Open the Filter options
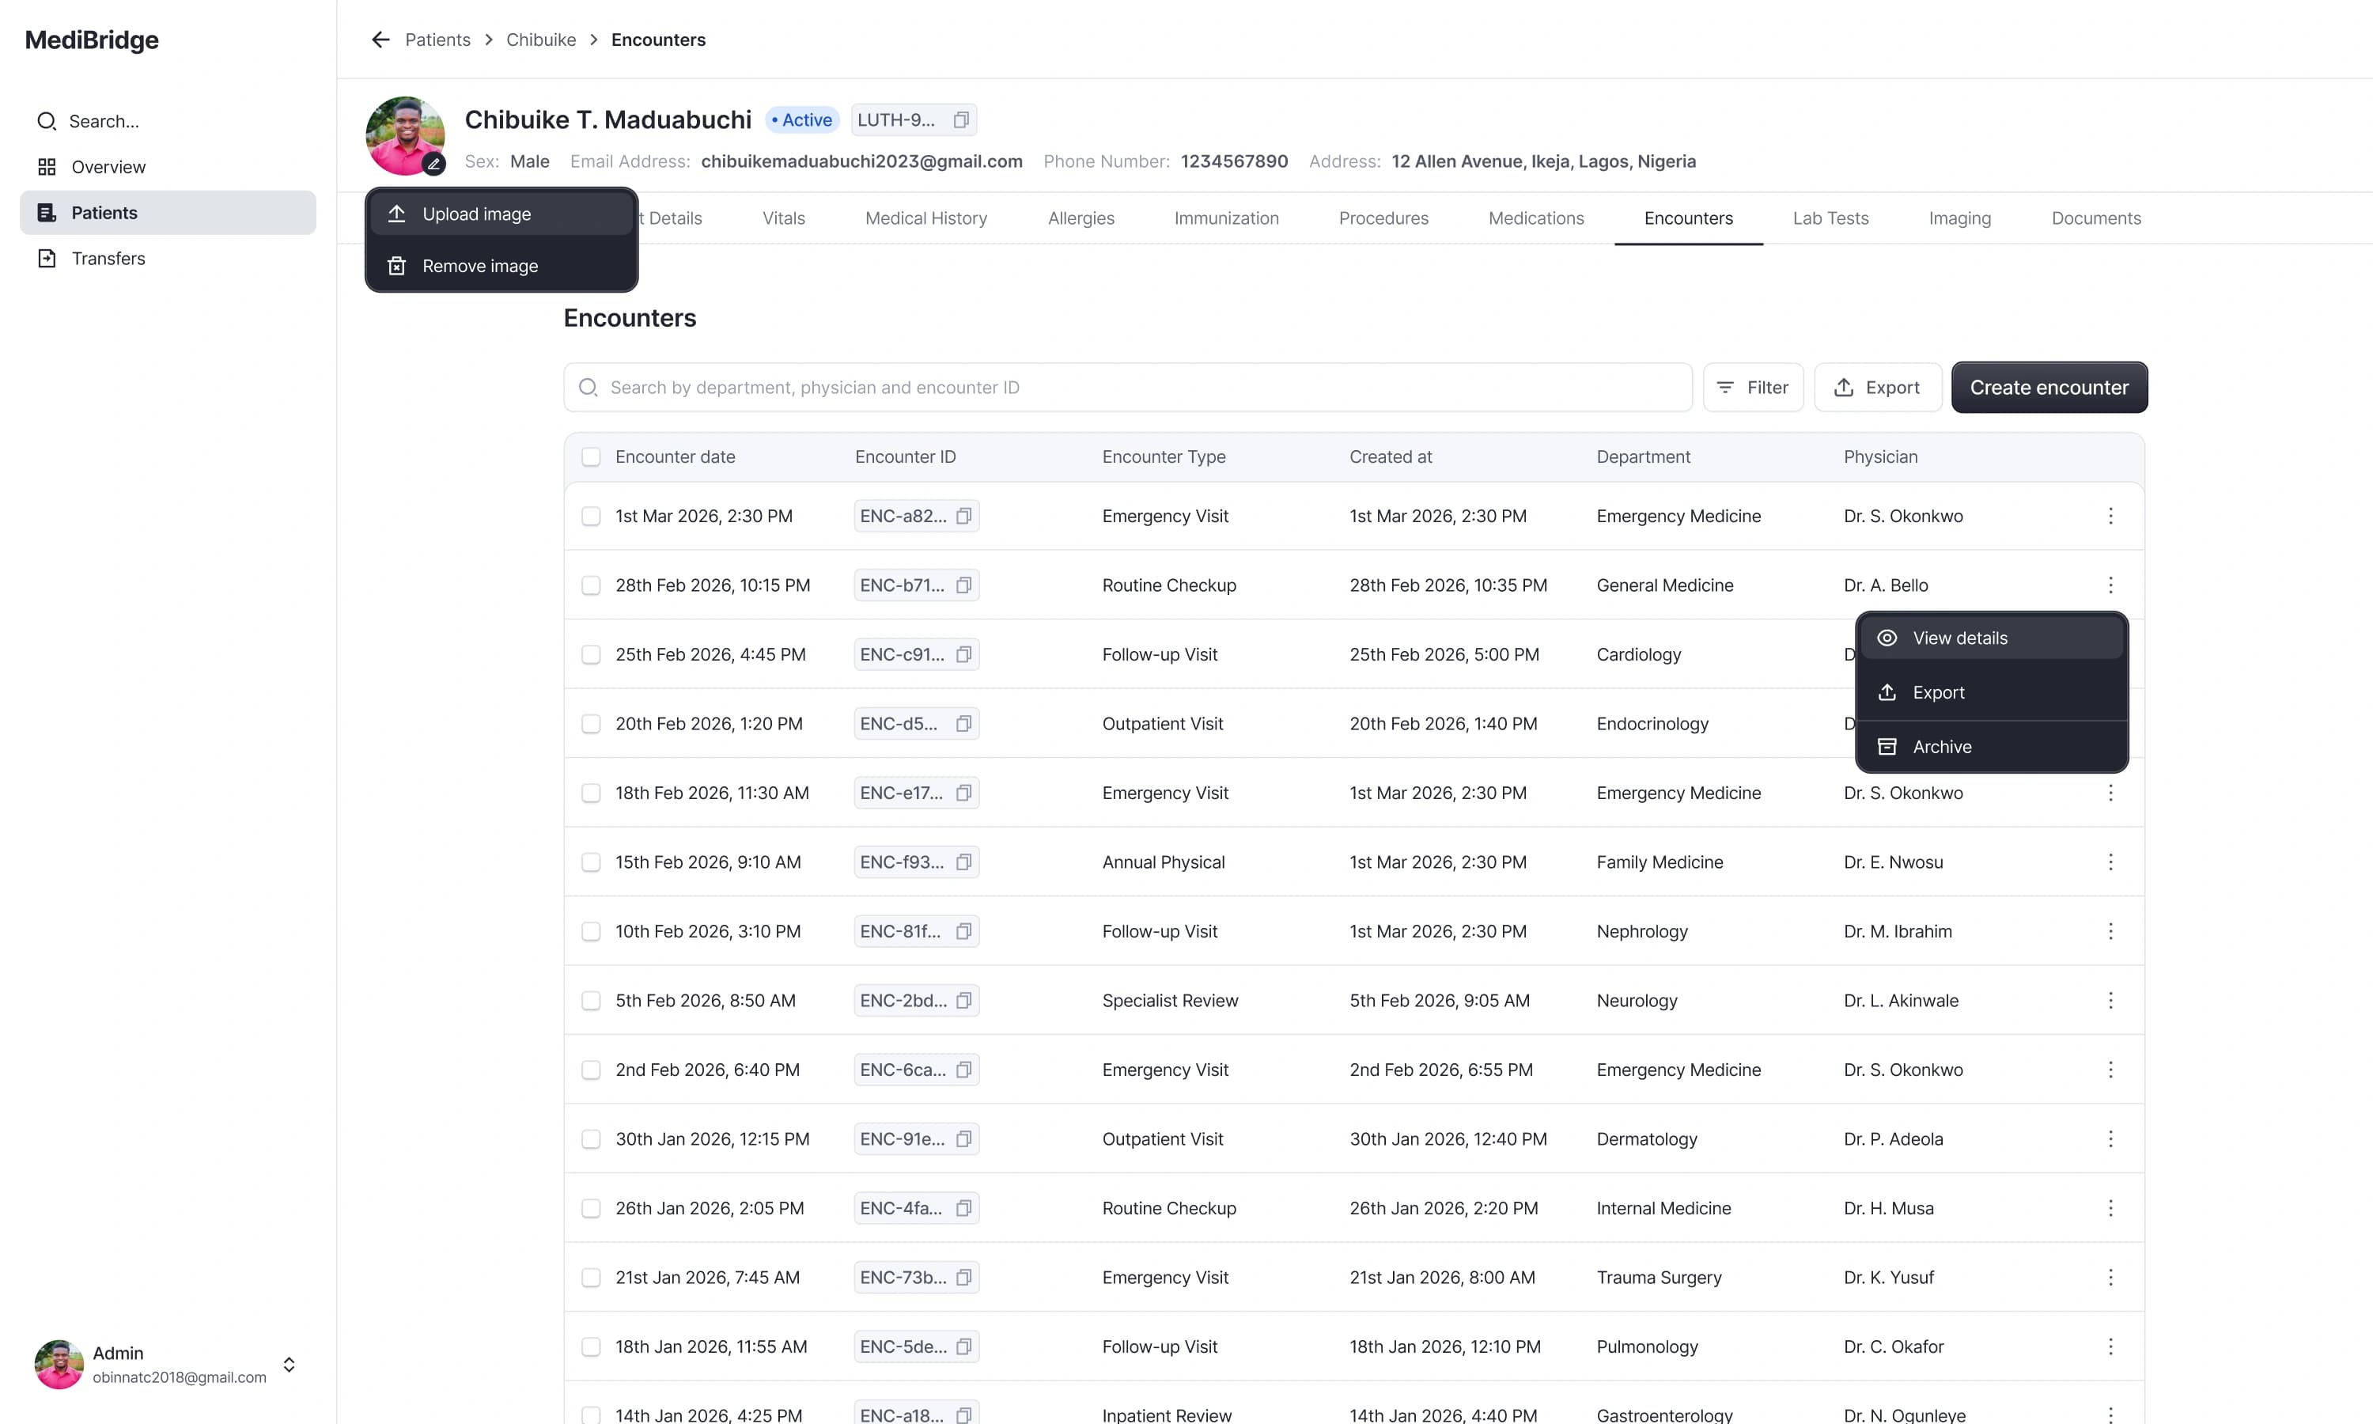Screen dimensions: 2373x1424 tap(1752, 388)
